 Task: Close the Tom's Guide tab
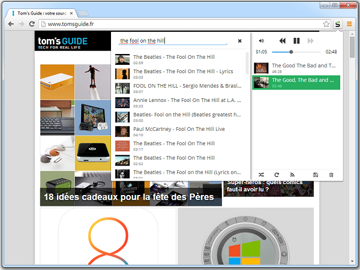click(x=71, y=13)
